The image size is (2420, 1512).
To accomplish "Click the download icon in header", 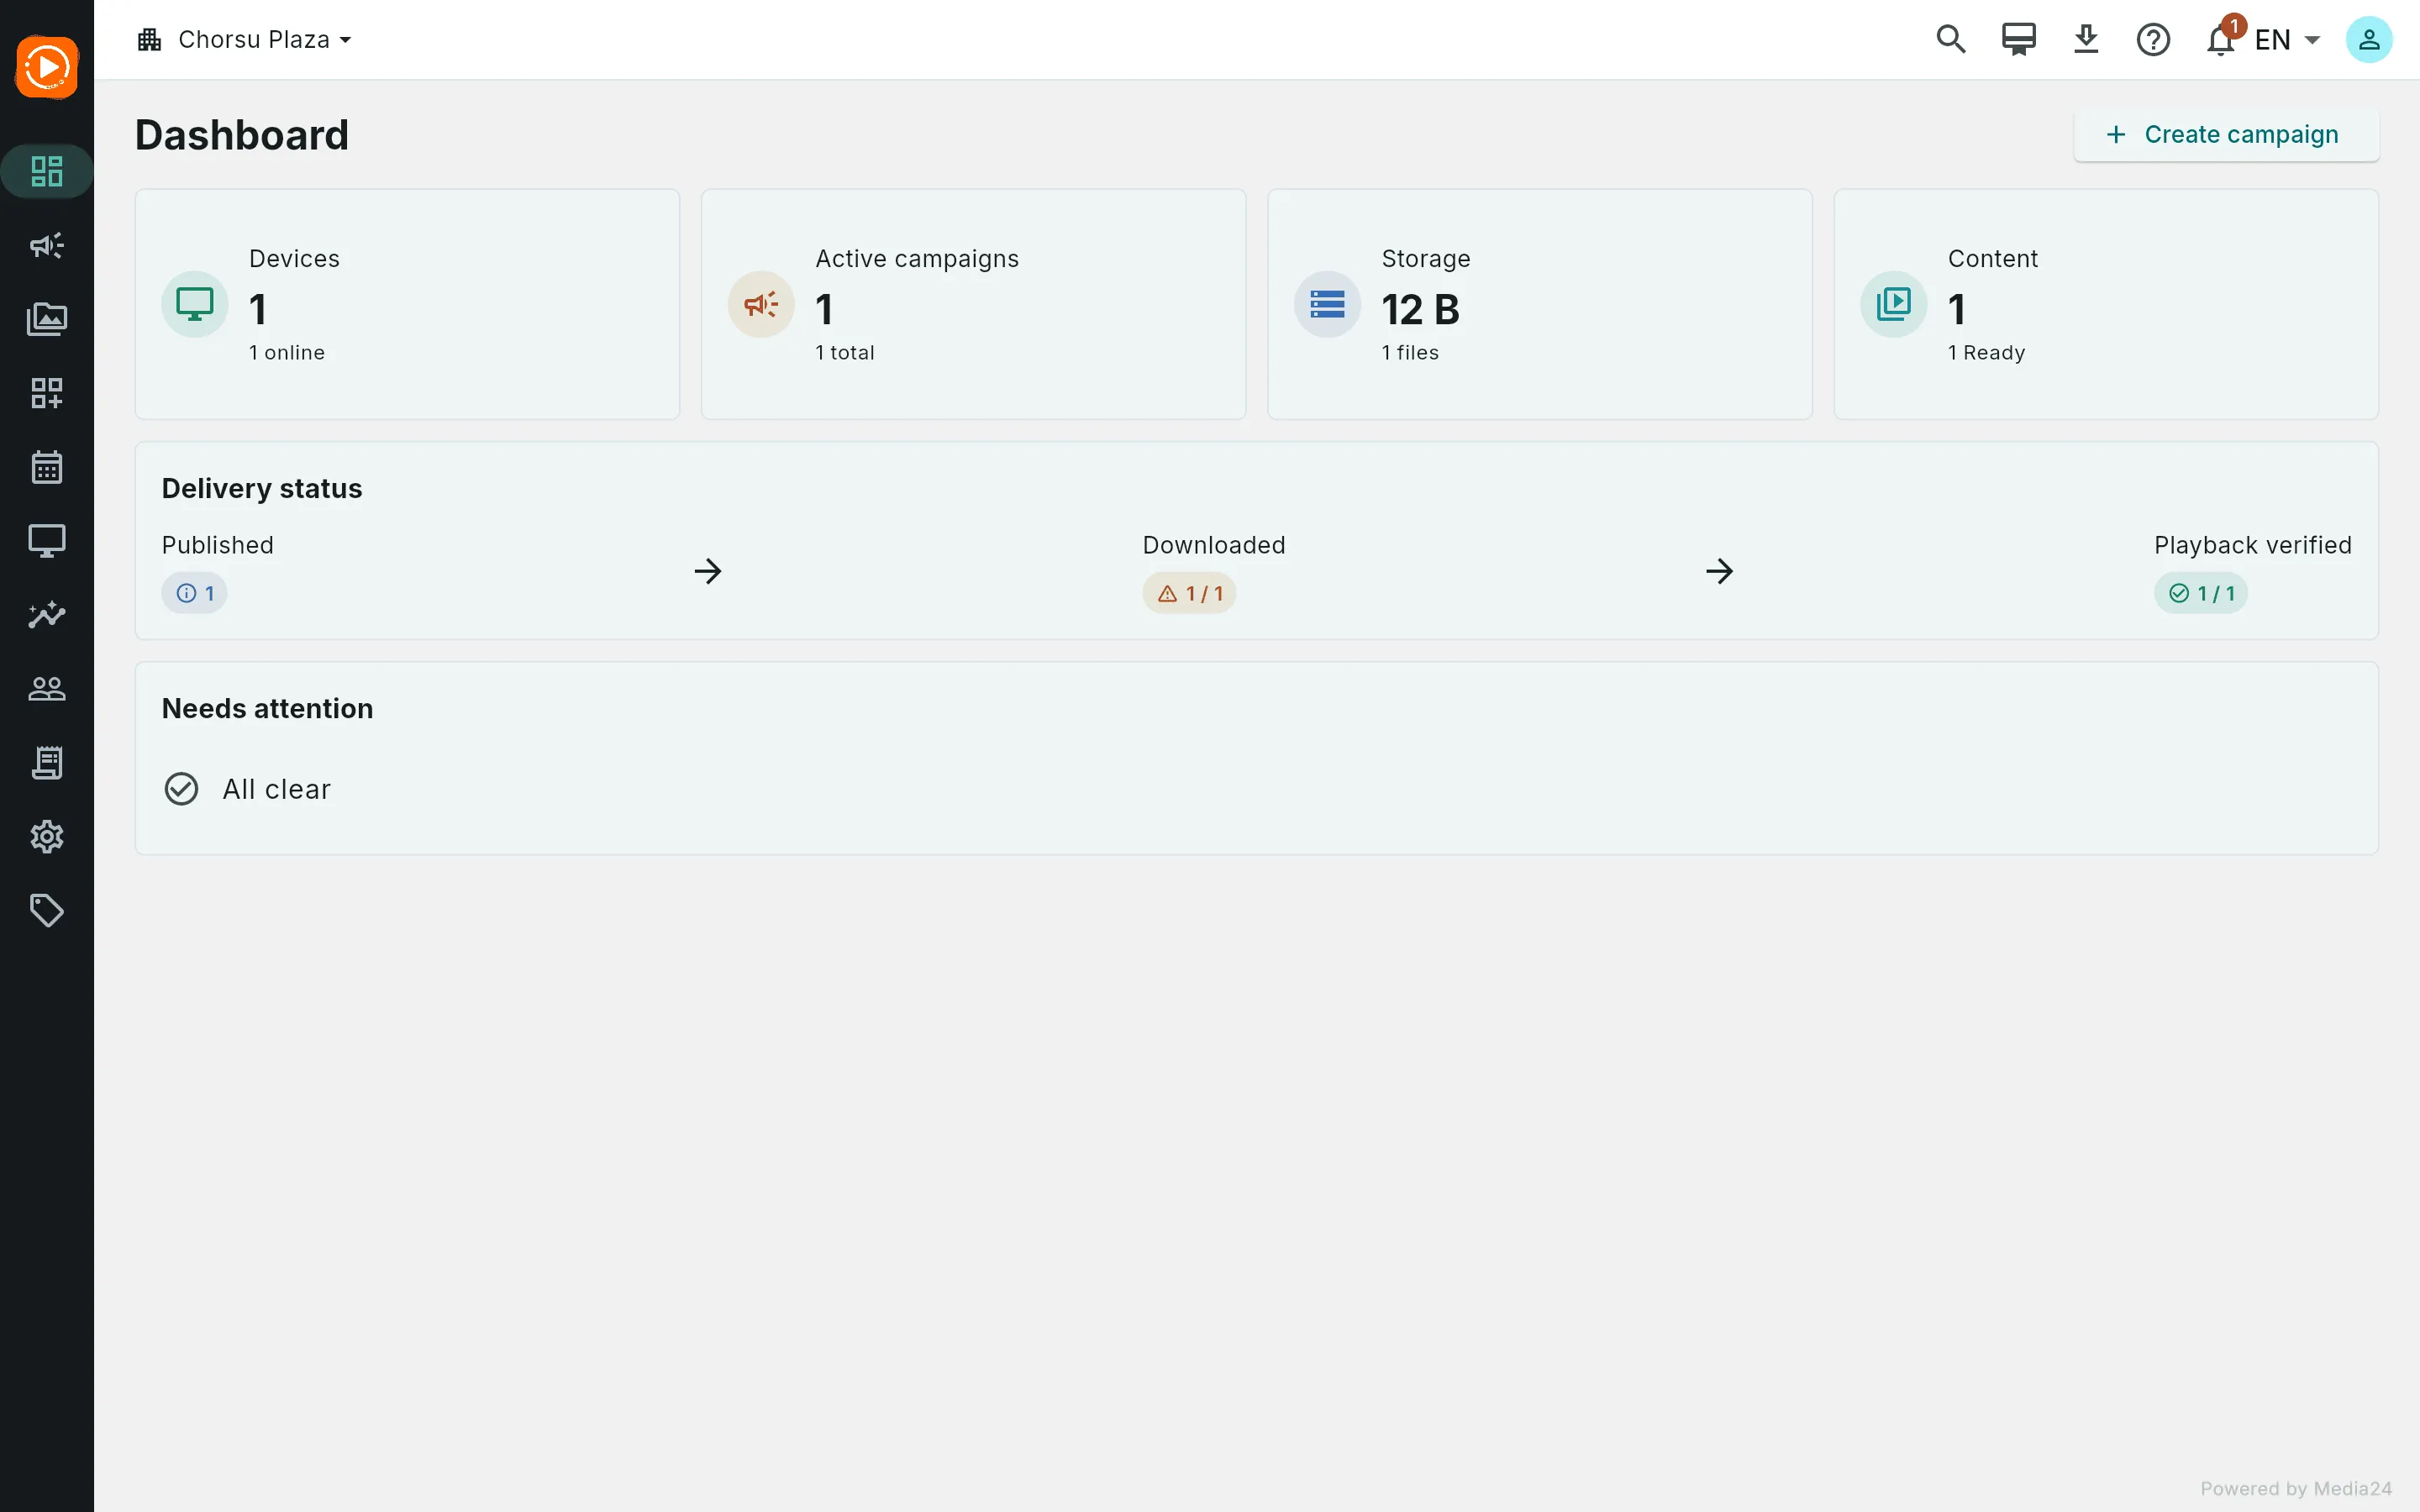I will point(2086,39).
